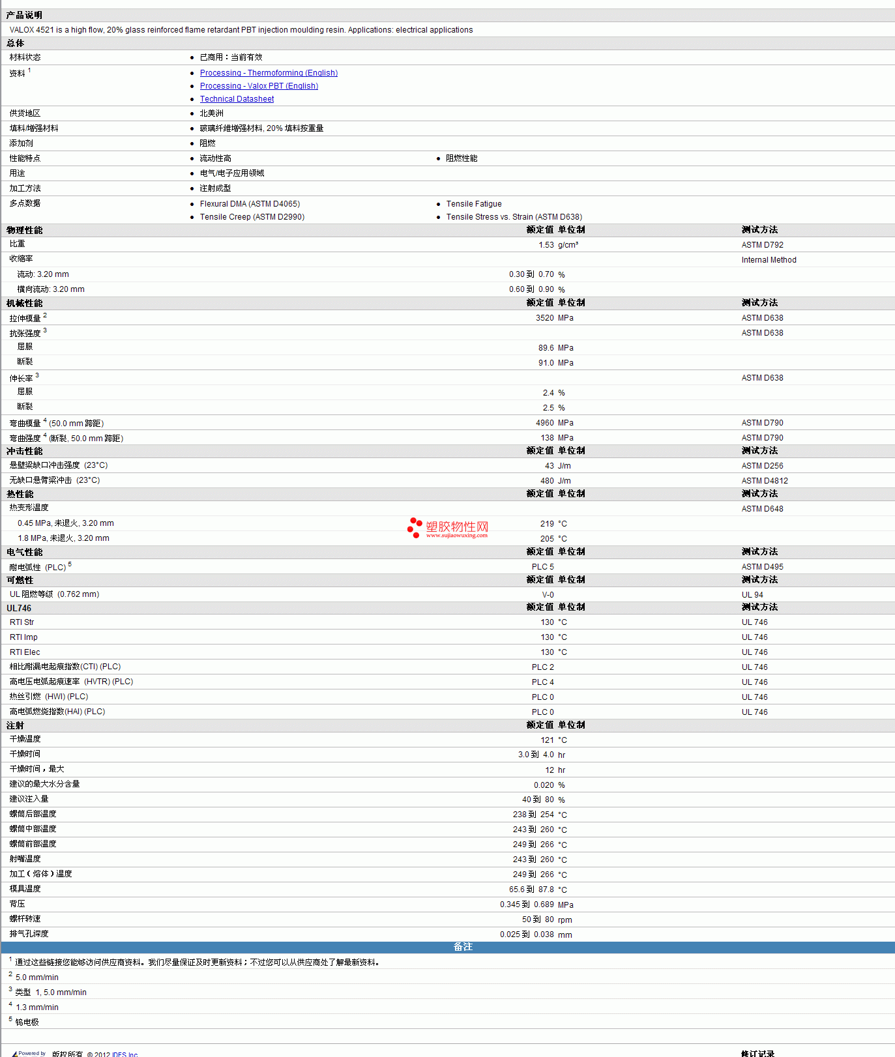The width and height of the screenshot is (895, 1057).
Task: Click the 玻璃纤维增强材料, 20% filler value
Action: 261,128
